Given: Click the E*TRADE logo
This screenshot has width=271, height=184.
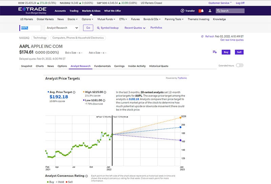Looking at the screenshot, I should point(33,10).
